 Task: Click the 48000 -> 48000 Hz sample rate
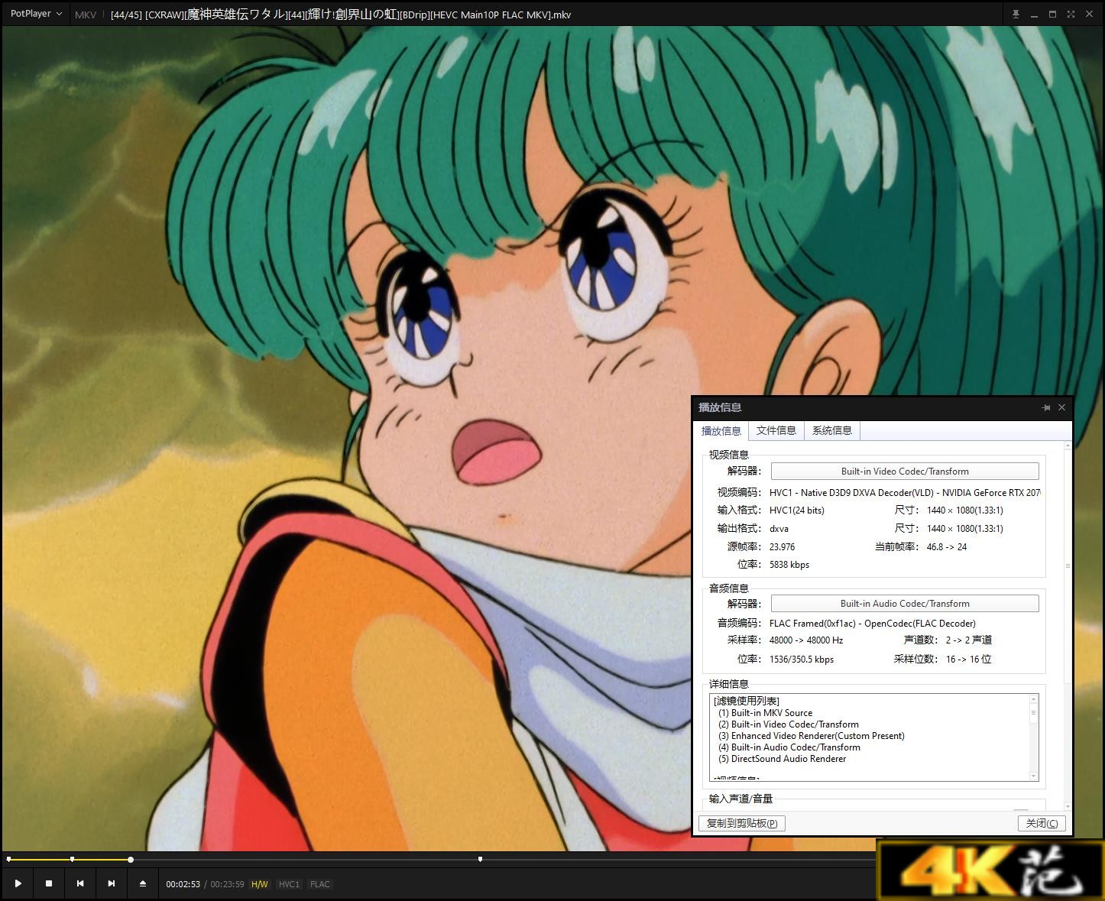(x=806, y=640)
